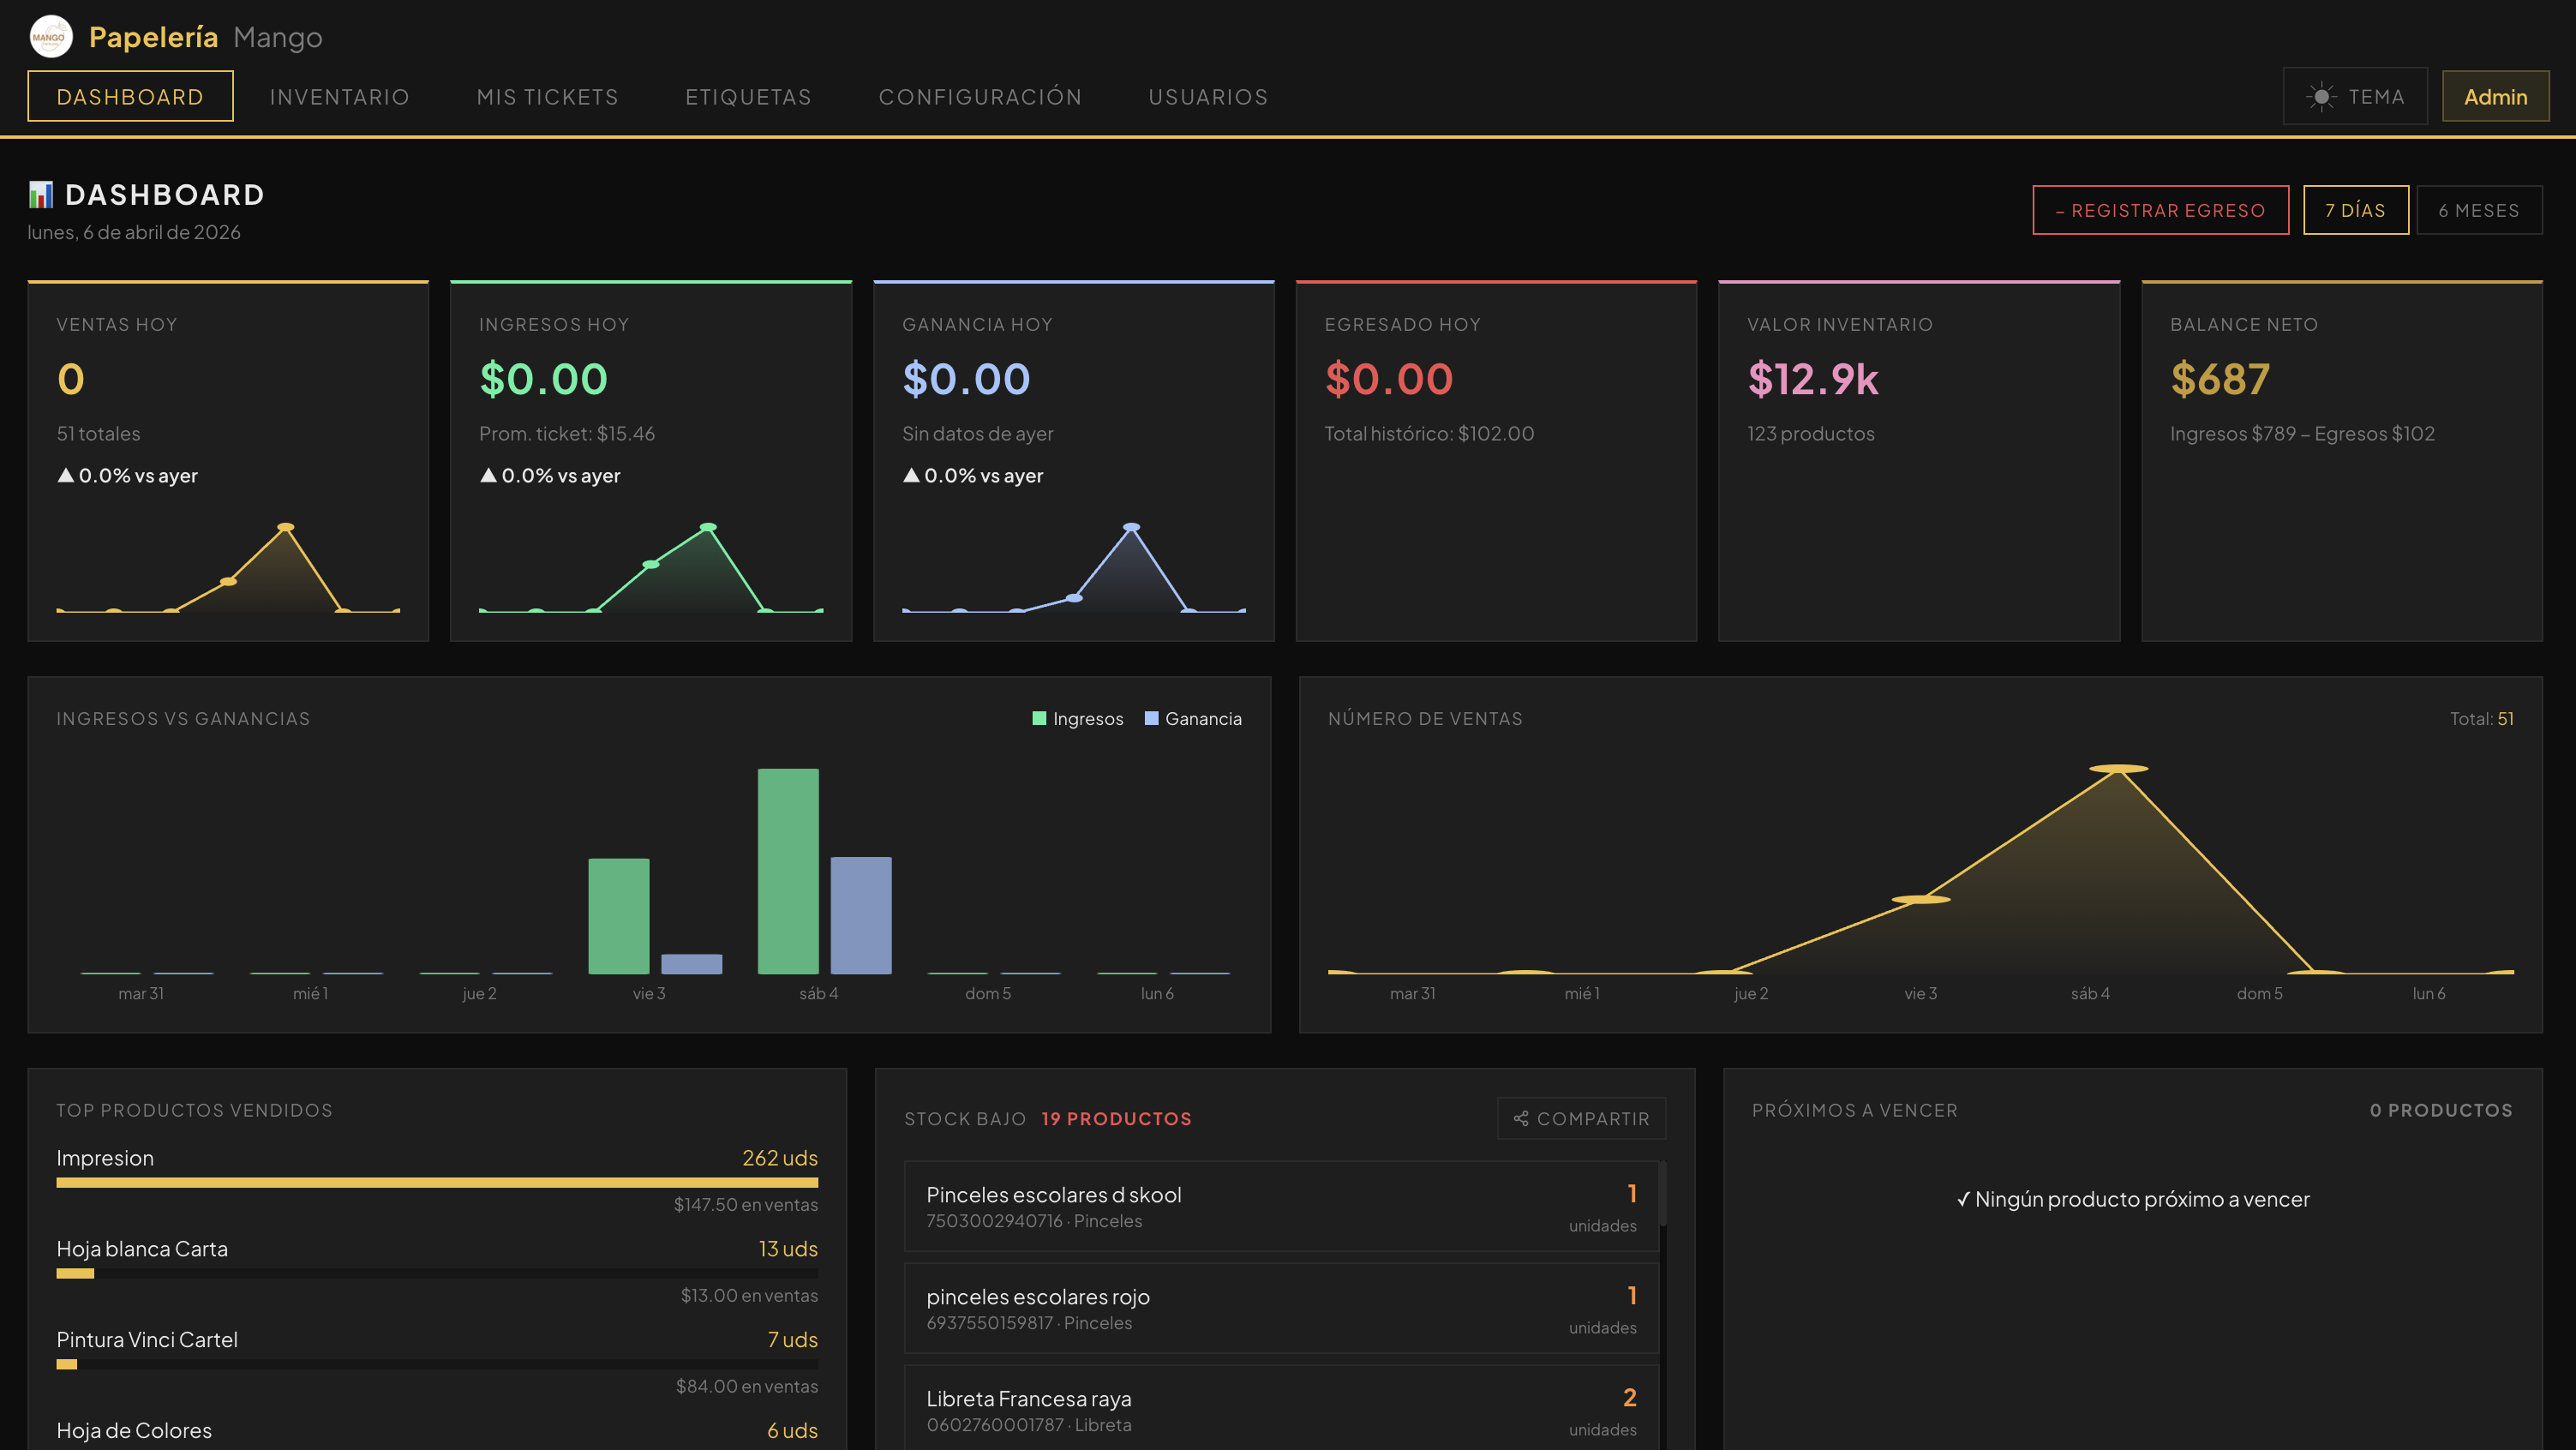
Task: Click the sáb 4 peak point on ventas chart
Action: coord(2118,768)
